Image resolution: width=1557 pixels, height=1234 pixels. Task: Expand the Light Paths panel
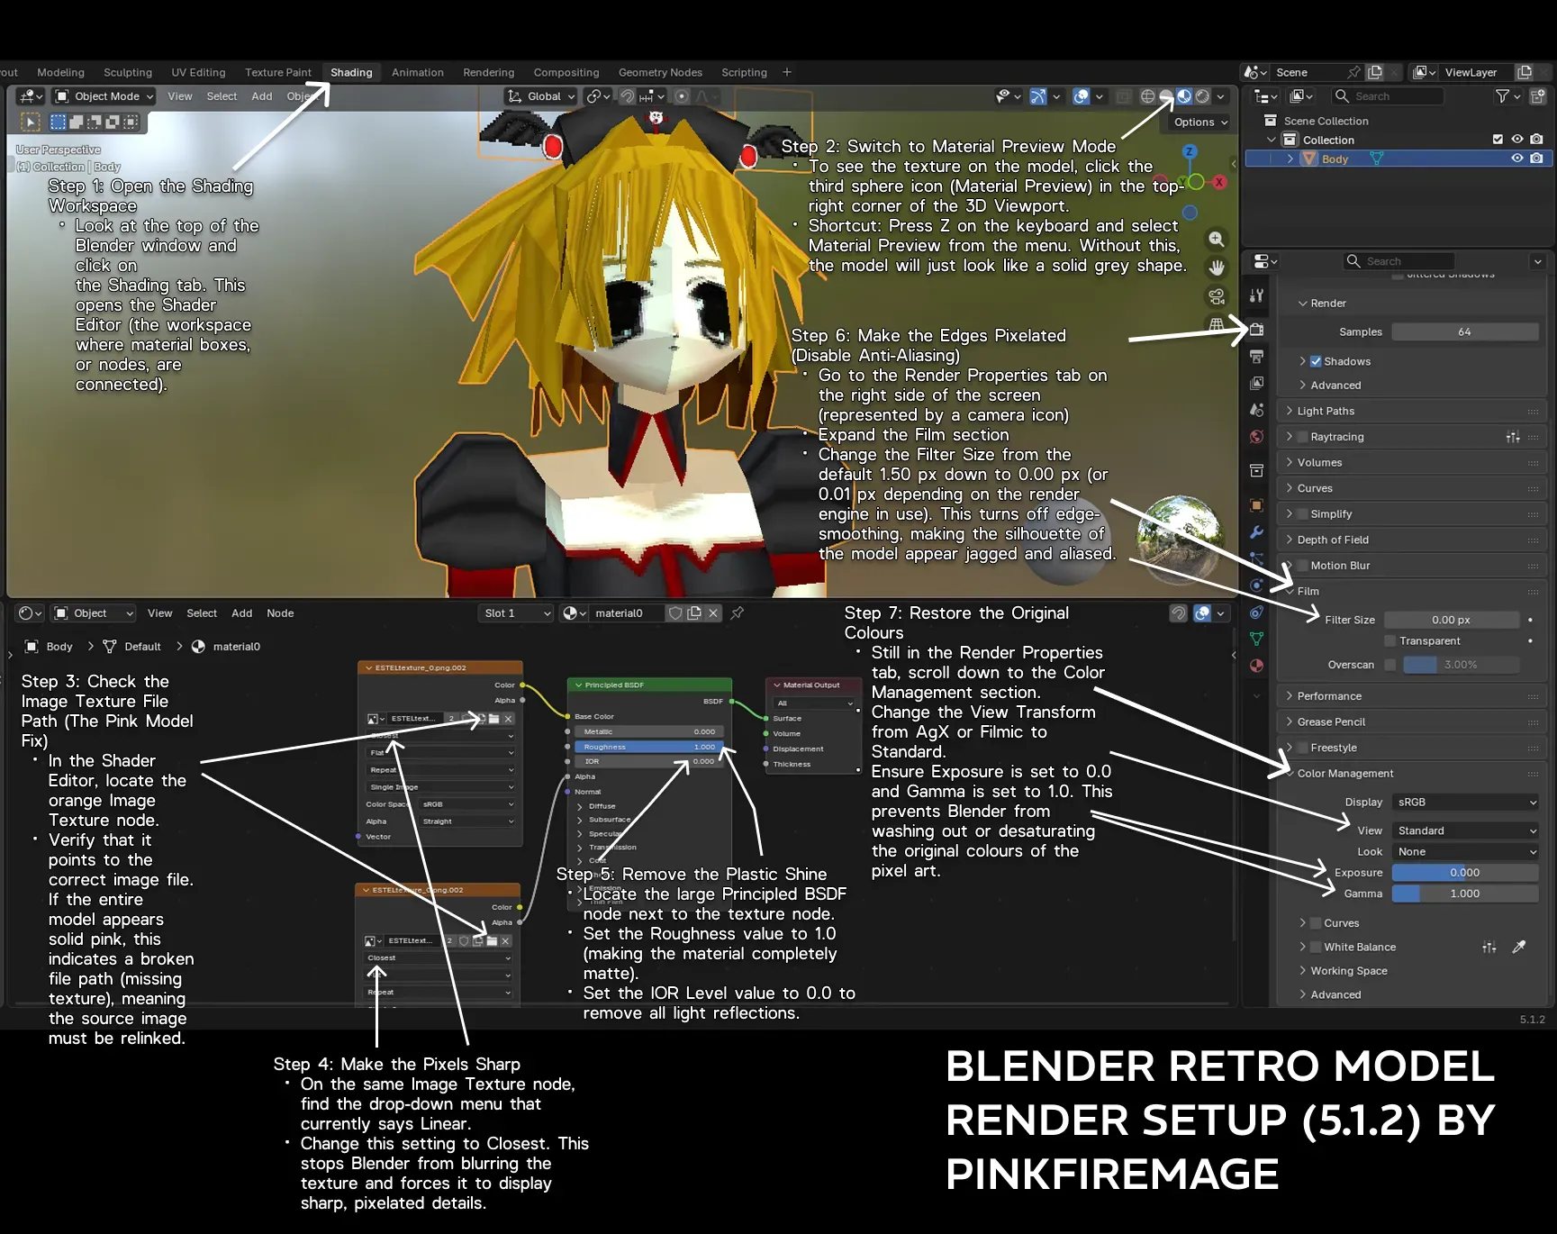pyautogui.click(x=1412, y=411)
